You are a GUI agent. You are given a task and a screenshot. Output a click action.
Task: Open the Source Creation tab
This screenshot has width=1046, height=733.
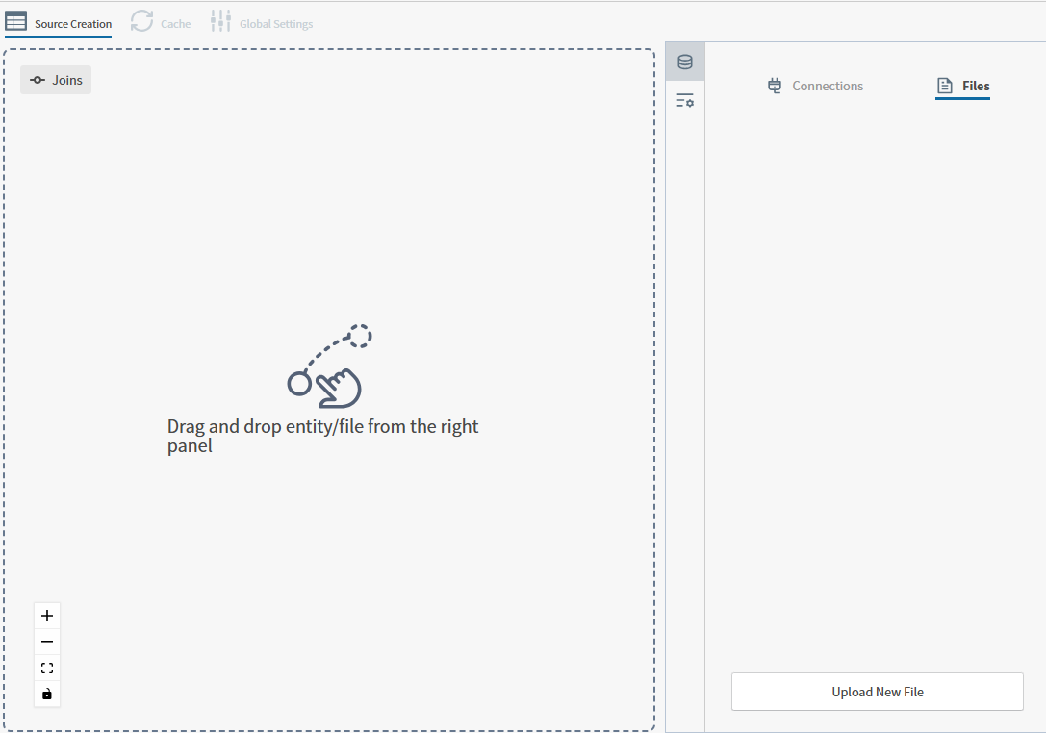tap(58, 21)
